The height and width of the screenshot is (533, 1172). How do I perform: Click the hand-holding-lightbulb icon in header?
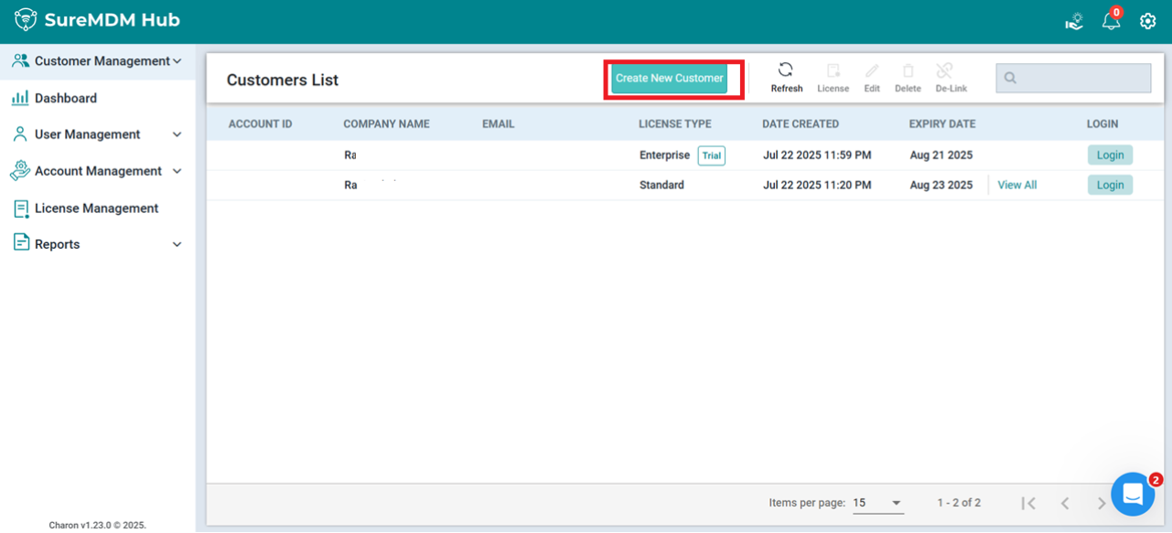pos(1074,21)
